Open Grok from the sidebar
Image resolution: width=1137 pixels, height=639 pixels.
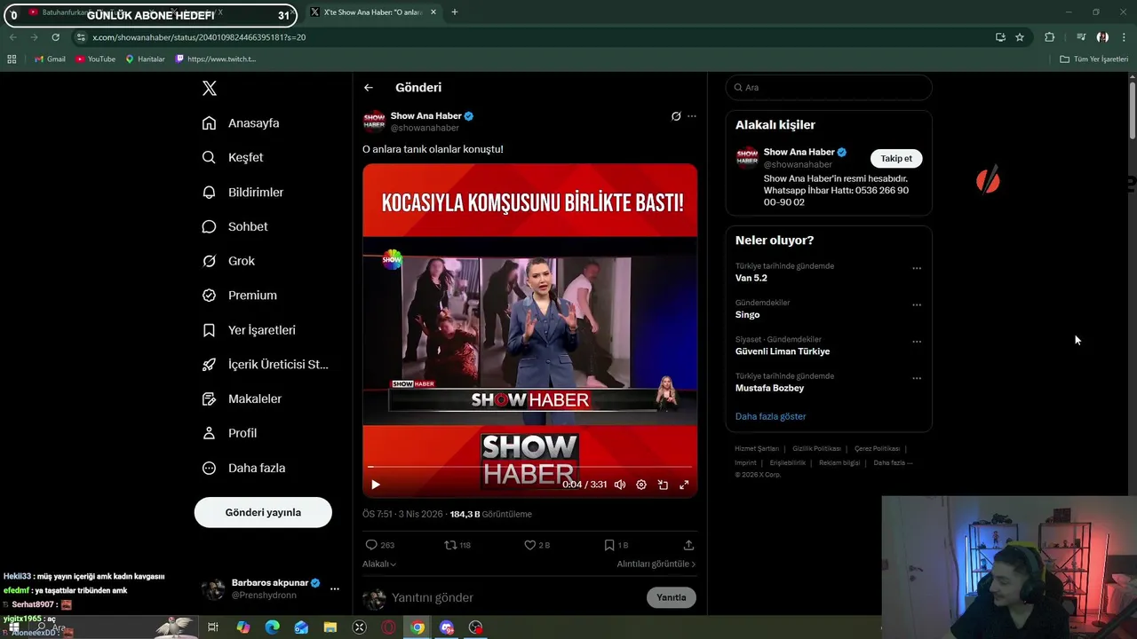(228, 261)
